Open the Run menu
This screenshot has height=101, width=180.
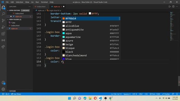pyautogui.click(x=37, y=2)
